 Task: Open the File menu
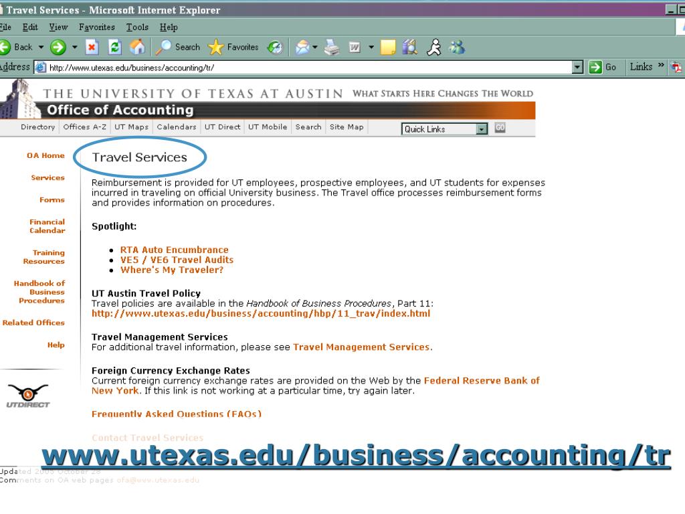pyautogui.click(x=5, y=27)
